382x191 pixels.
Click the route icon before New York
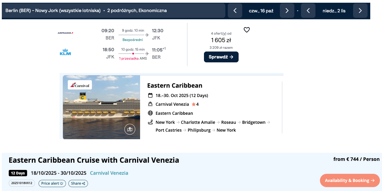click(x=150, y=122)
